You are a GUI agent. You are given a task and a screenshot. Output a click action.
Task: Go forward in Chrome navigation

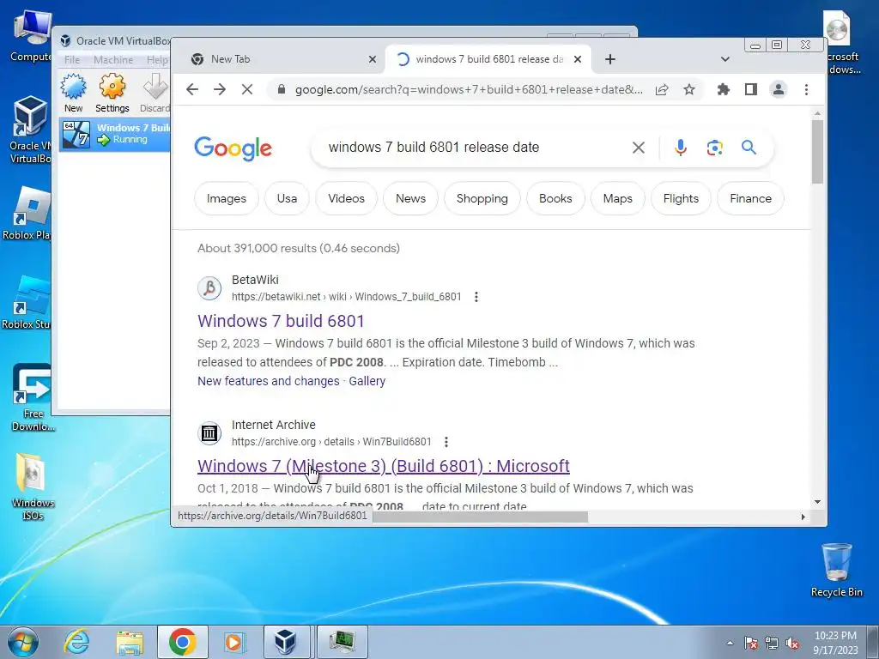tap(220, 89)
